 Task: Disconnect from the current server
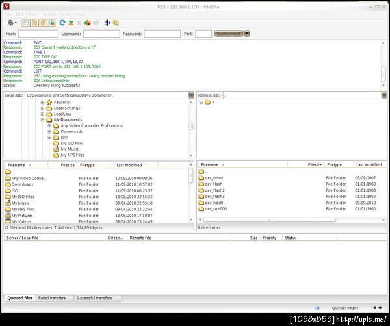(88, 23)
